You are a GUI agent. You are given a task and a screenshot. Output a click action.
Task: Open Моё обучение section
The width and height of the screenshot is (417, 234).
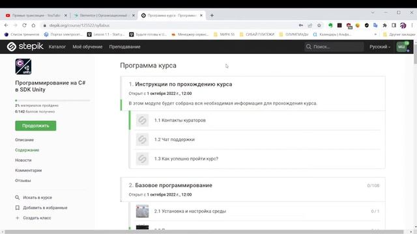(x=87, y=47)
